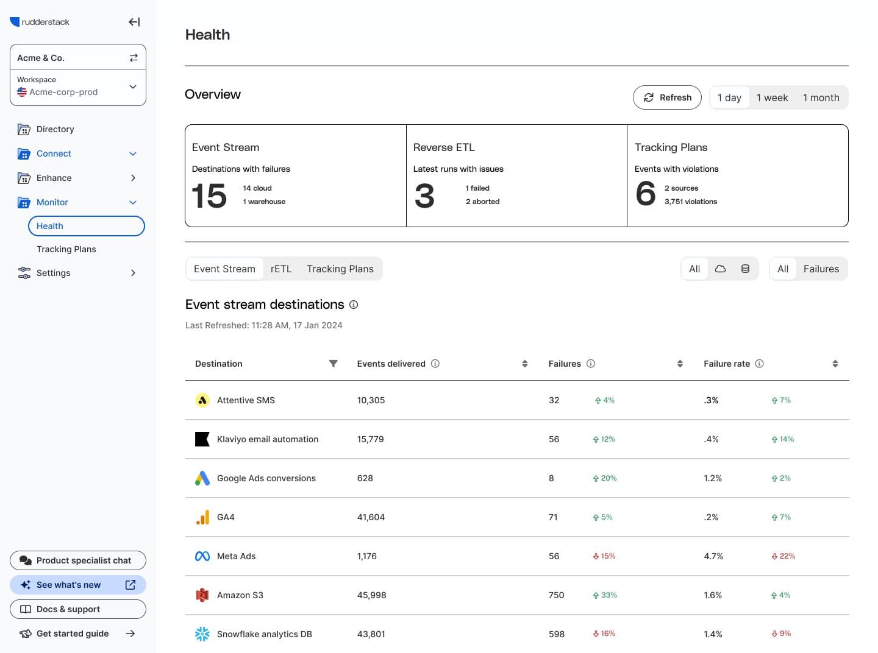Open the Tracking Plans tab

pyautogui.click(x=340, y=269)
